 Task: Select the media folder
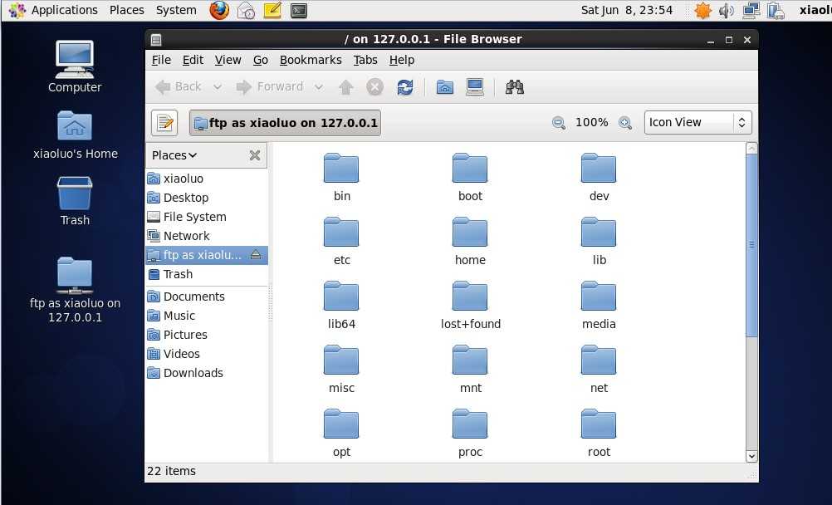[x=599, y=306]
